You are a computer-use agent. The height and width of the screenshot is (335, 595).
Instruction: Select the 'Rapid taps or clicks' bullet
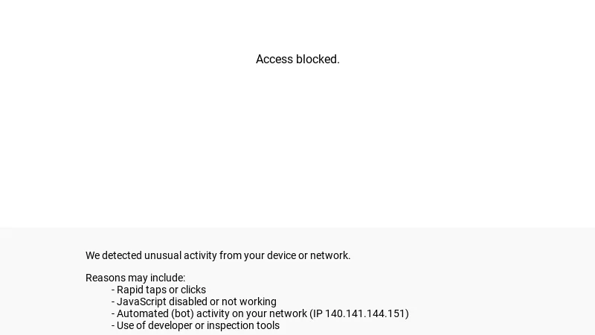[161, 290]
